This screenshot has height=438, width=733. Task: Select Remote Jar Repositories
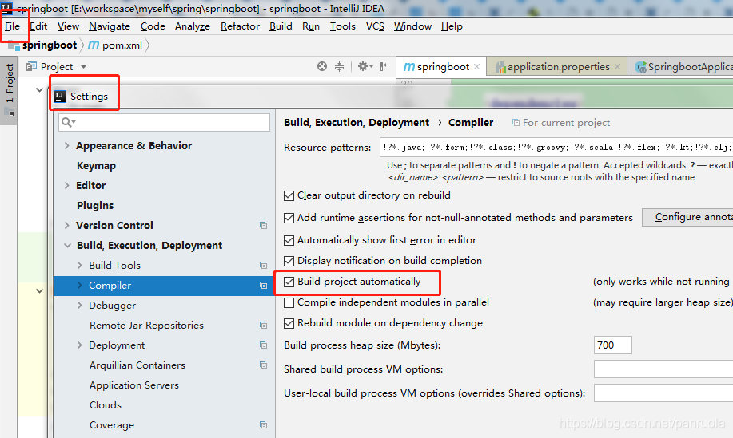[x=146, y=326]
